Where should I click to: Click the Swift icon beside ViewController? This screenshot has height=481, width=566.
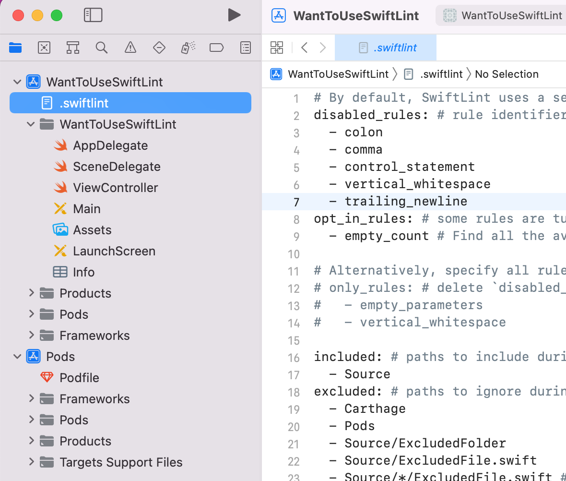pyautogui.click(x=60, y=188)
